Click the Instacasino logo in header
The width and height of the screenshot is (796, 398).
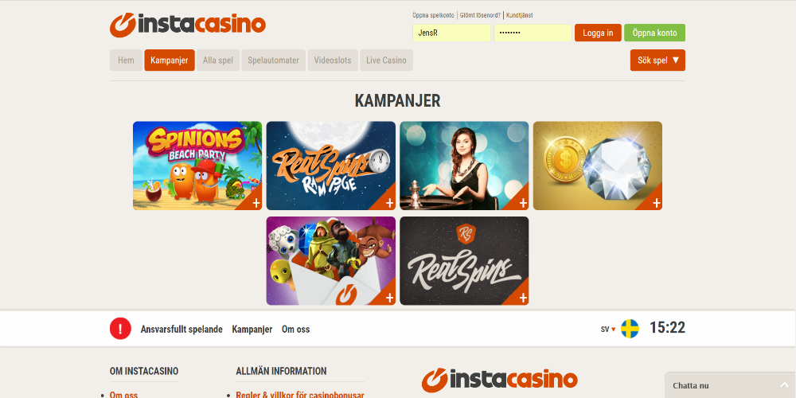187,25
